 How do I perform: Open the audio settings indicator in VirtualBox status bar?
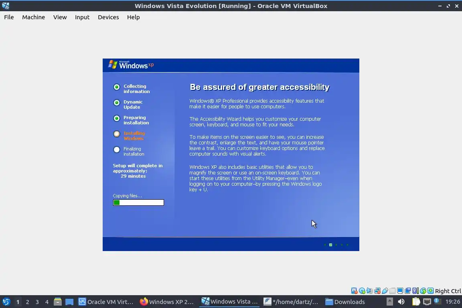tap(369, 291)
